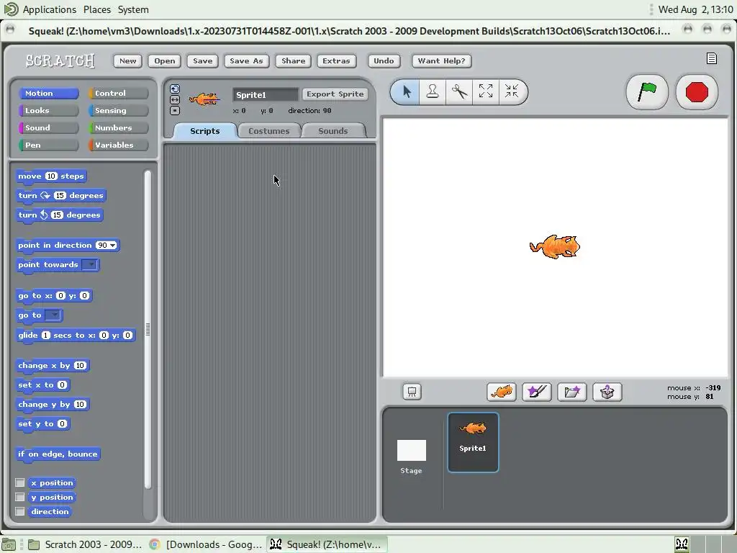Click the move 10 steps block
737x553 pixels.
[51, 176]
